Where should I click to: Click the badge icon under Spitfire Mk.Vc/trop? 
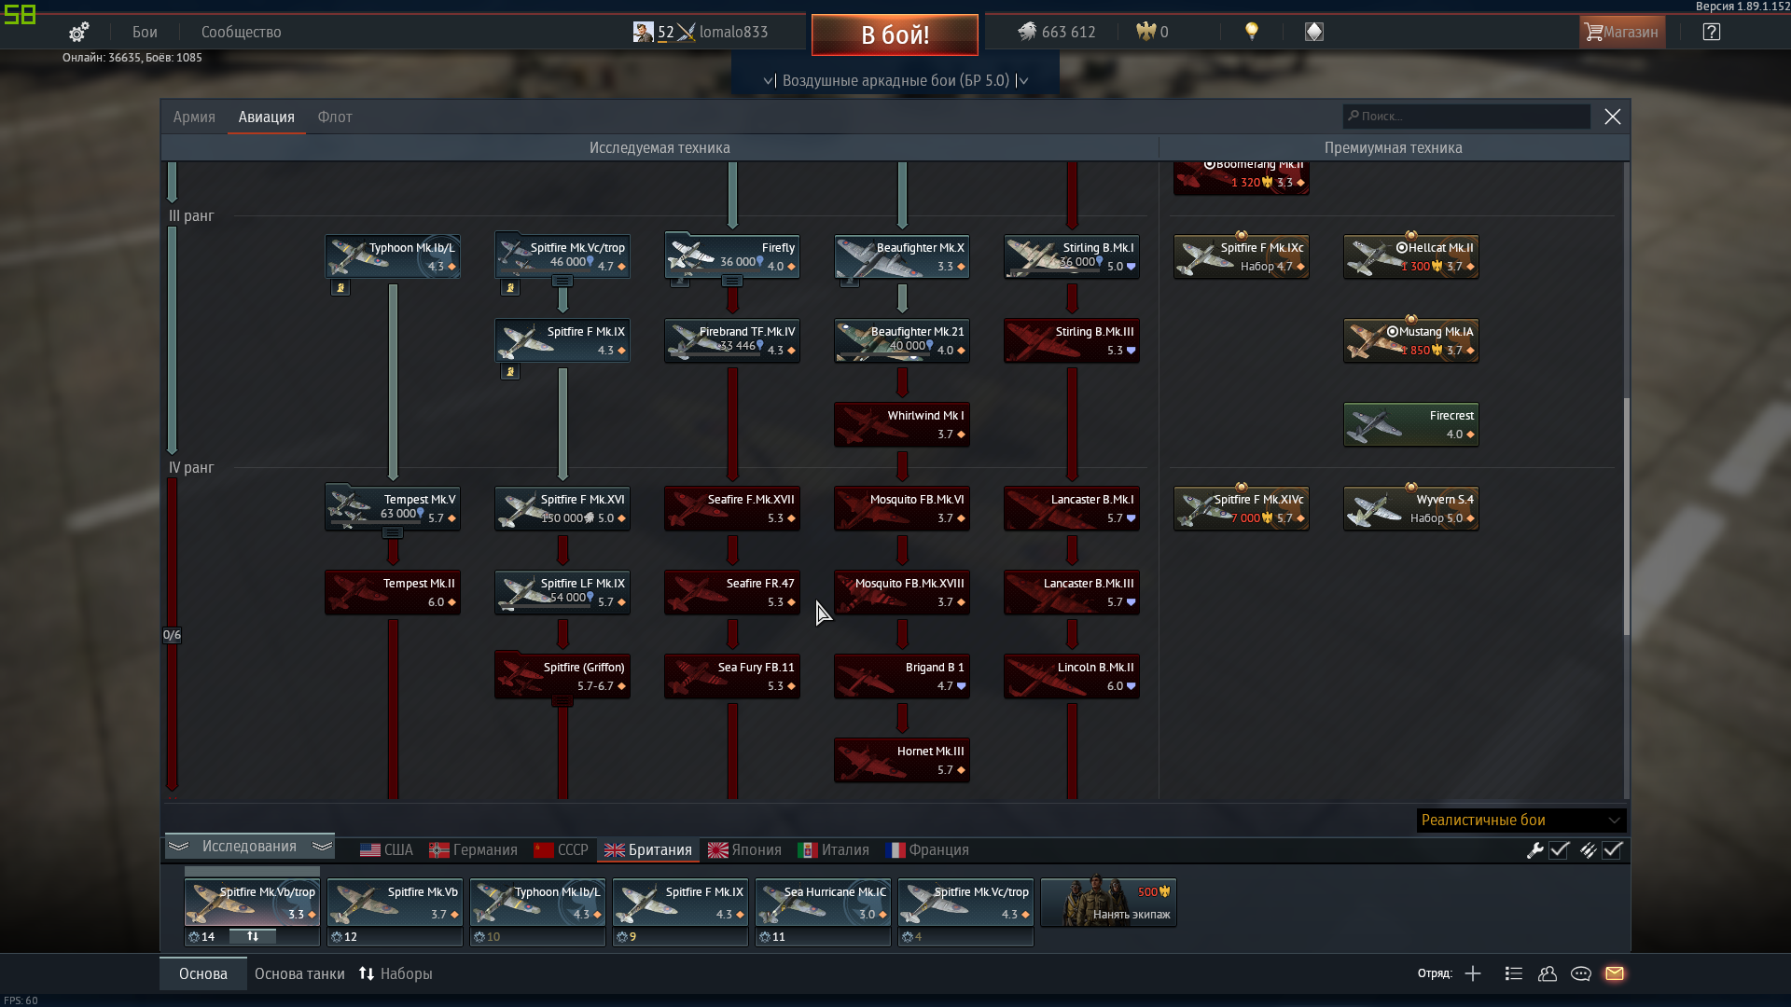[x=510, y=288]
